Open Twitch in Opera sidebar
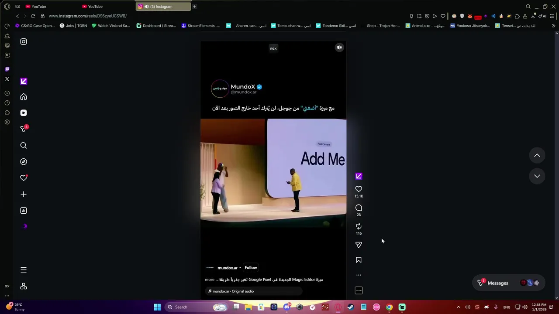 [7, 69]
